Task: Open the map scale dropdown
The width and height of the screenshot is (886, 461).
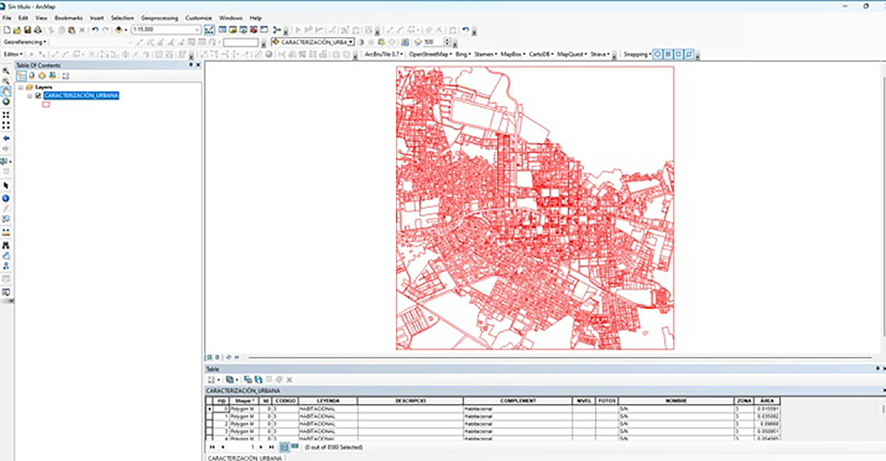Action: pyautogui.click(x=197, y=30)
